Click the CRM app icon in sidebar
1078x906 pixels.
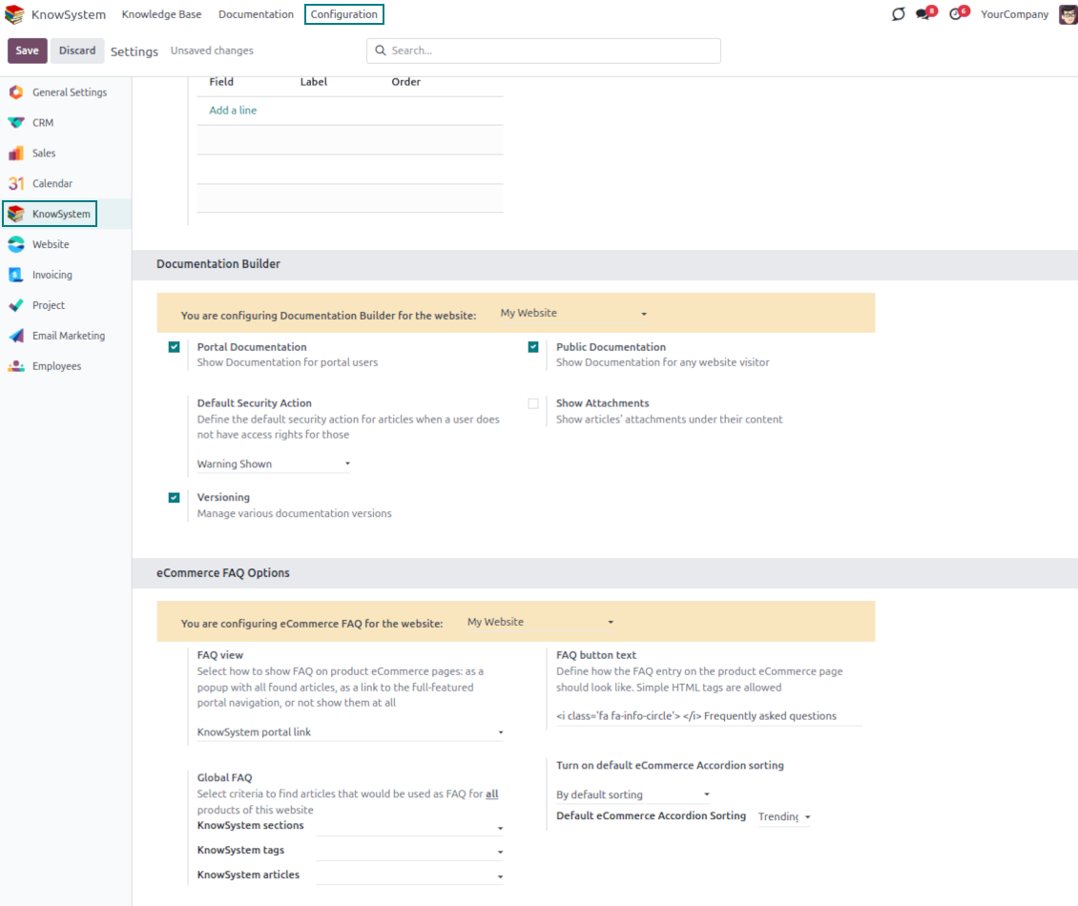coord(15,123)
